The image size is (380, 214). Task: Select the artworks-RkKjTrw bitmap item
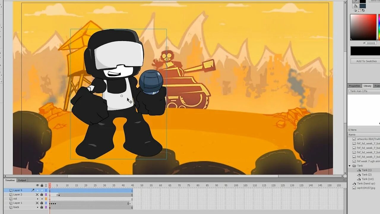coord(368,139)
